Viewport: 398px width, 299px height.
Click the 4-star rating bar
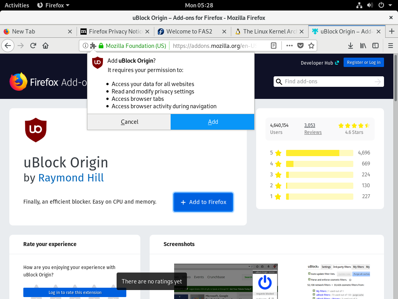pos(319,164)
